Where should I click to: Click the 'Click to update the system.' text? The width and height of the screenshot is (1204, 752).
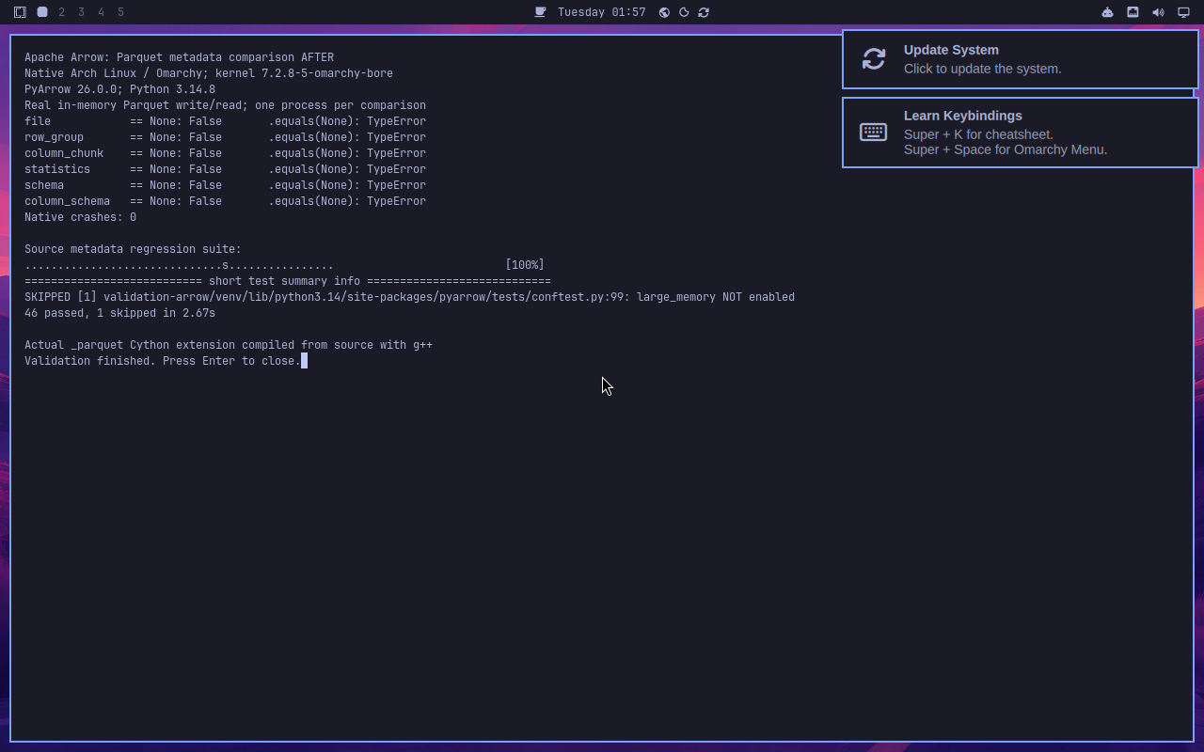pos(982,69)
